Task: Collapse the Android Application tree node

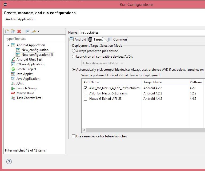Action: tap(8, 45)
